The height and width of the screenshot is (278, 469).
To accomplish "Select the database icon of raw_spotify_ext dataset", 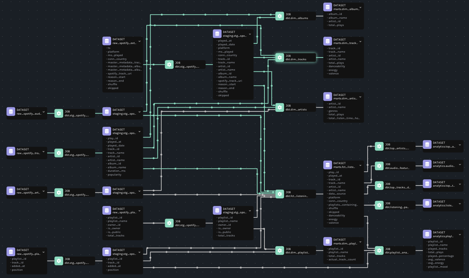I will coord(107,41).
